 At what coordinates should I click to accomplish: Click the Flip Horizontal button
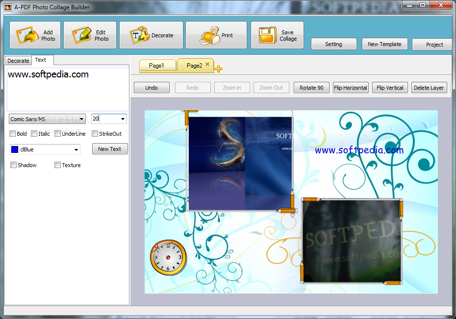click(x=351, y=88)
